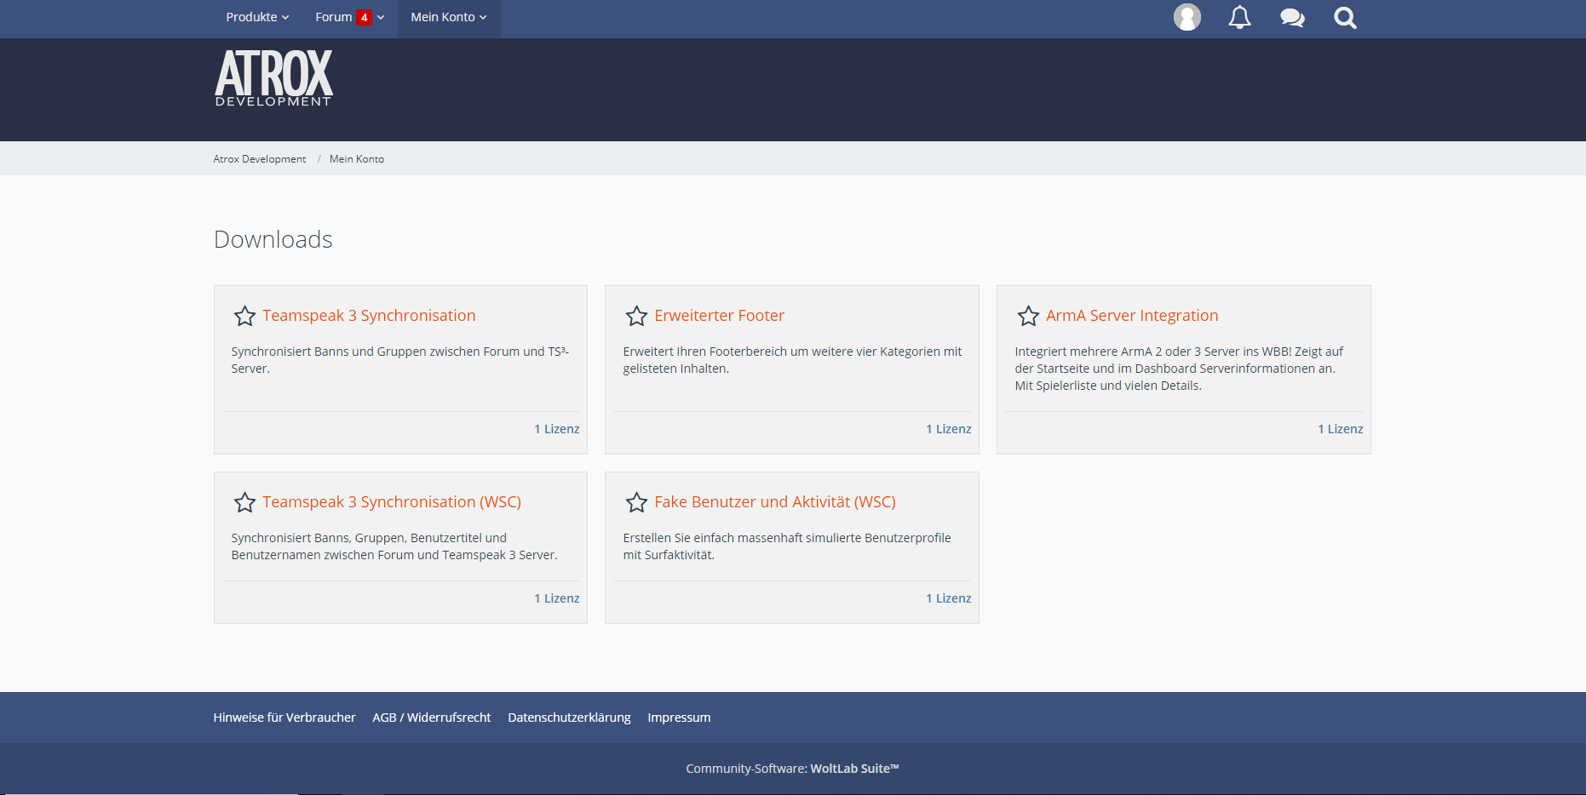Open the conversations speech bubble icon
Viewport: 1586px width, 795px height.
pos(1292,18)
